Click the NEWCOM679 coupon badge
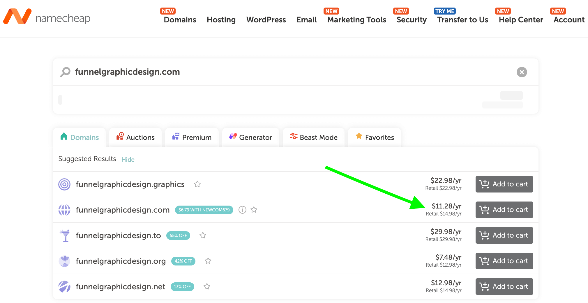 (204, 210)
